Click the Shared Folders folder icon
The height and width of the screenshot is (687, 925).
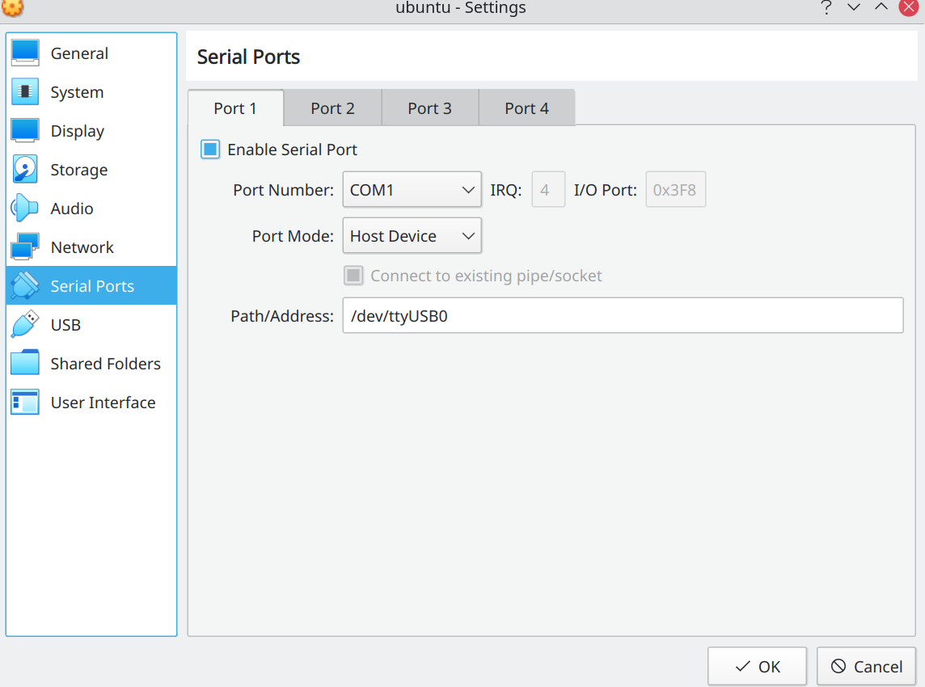pyautogui.click(x=25, y=363)
